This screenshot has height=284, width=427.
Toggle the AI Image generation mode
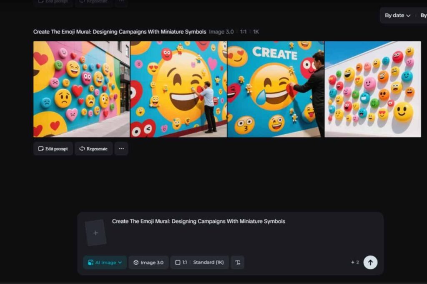pyautogui.click(x=104, y=262)
